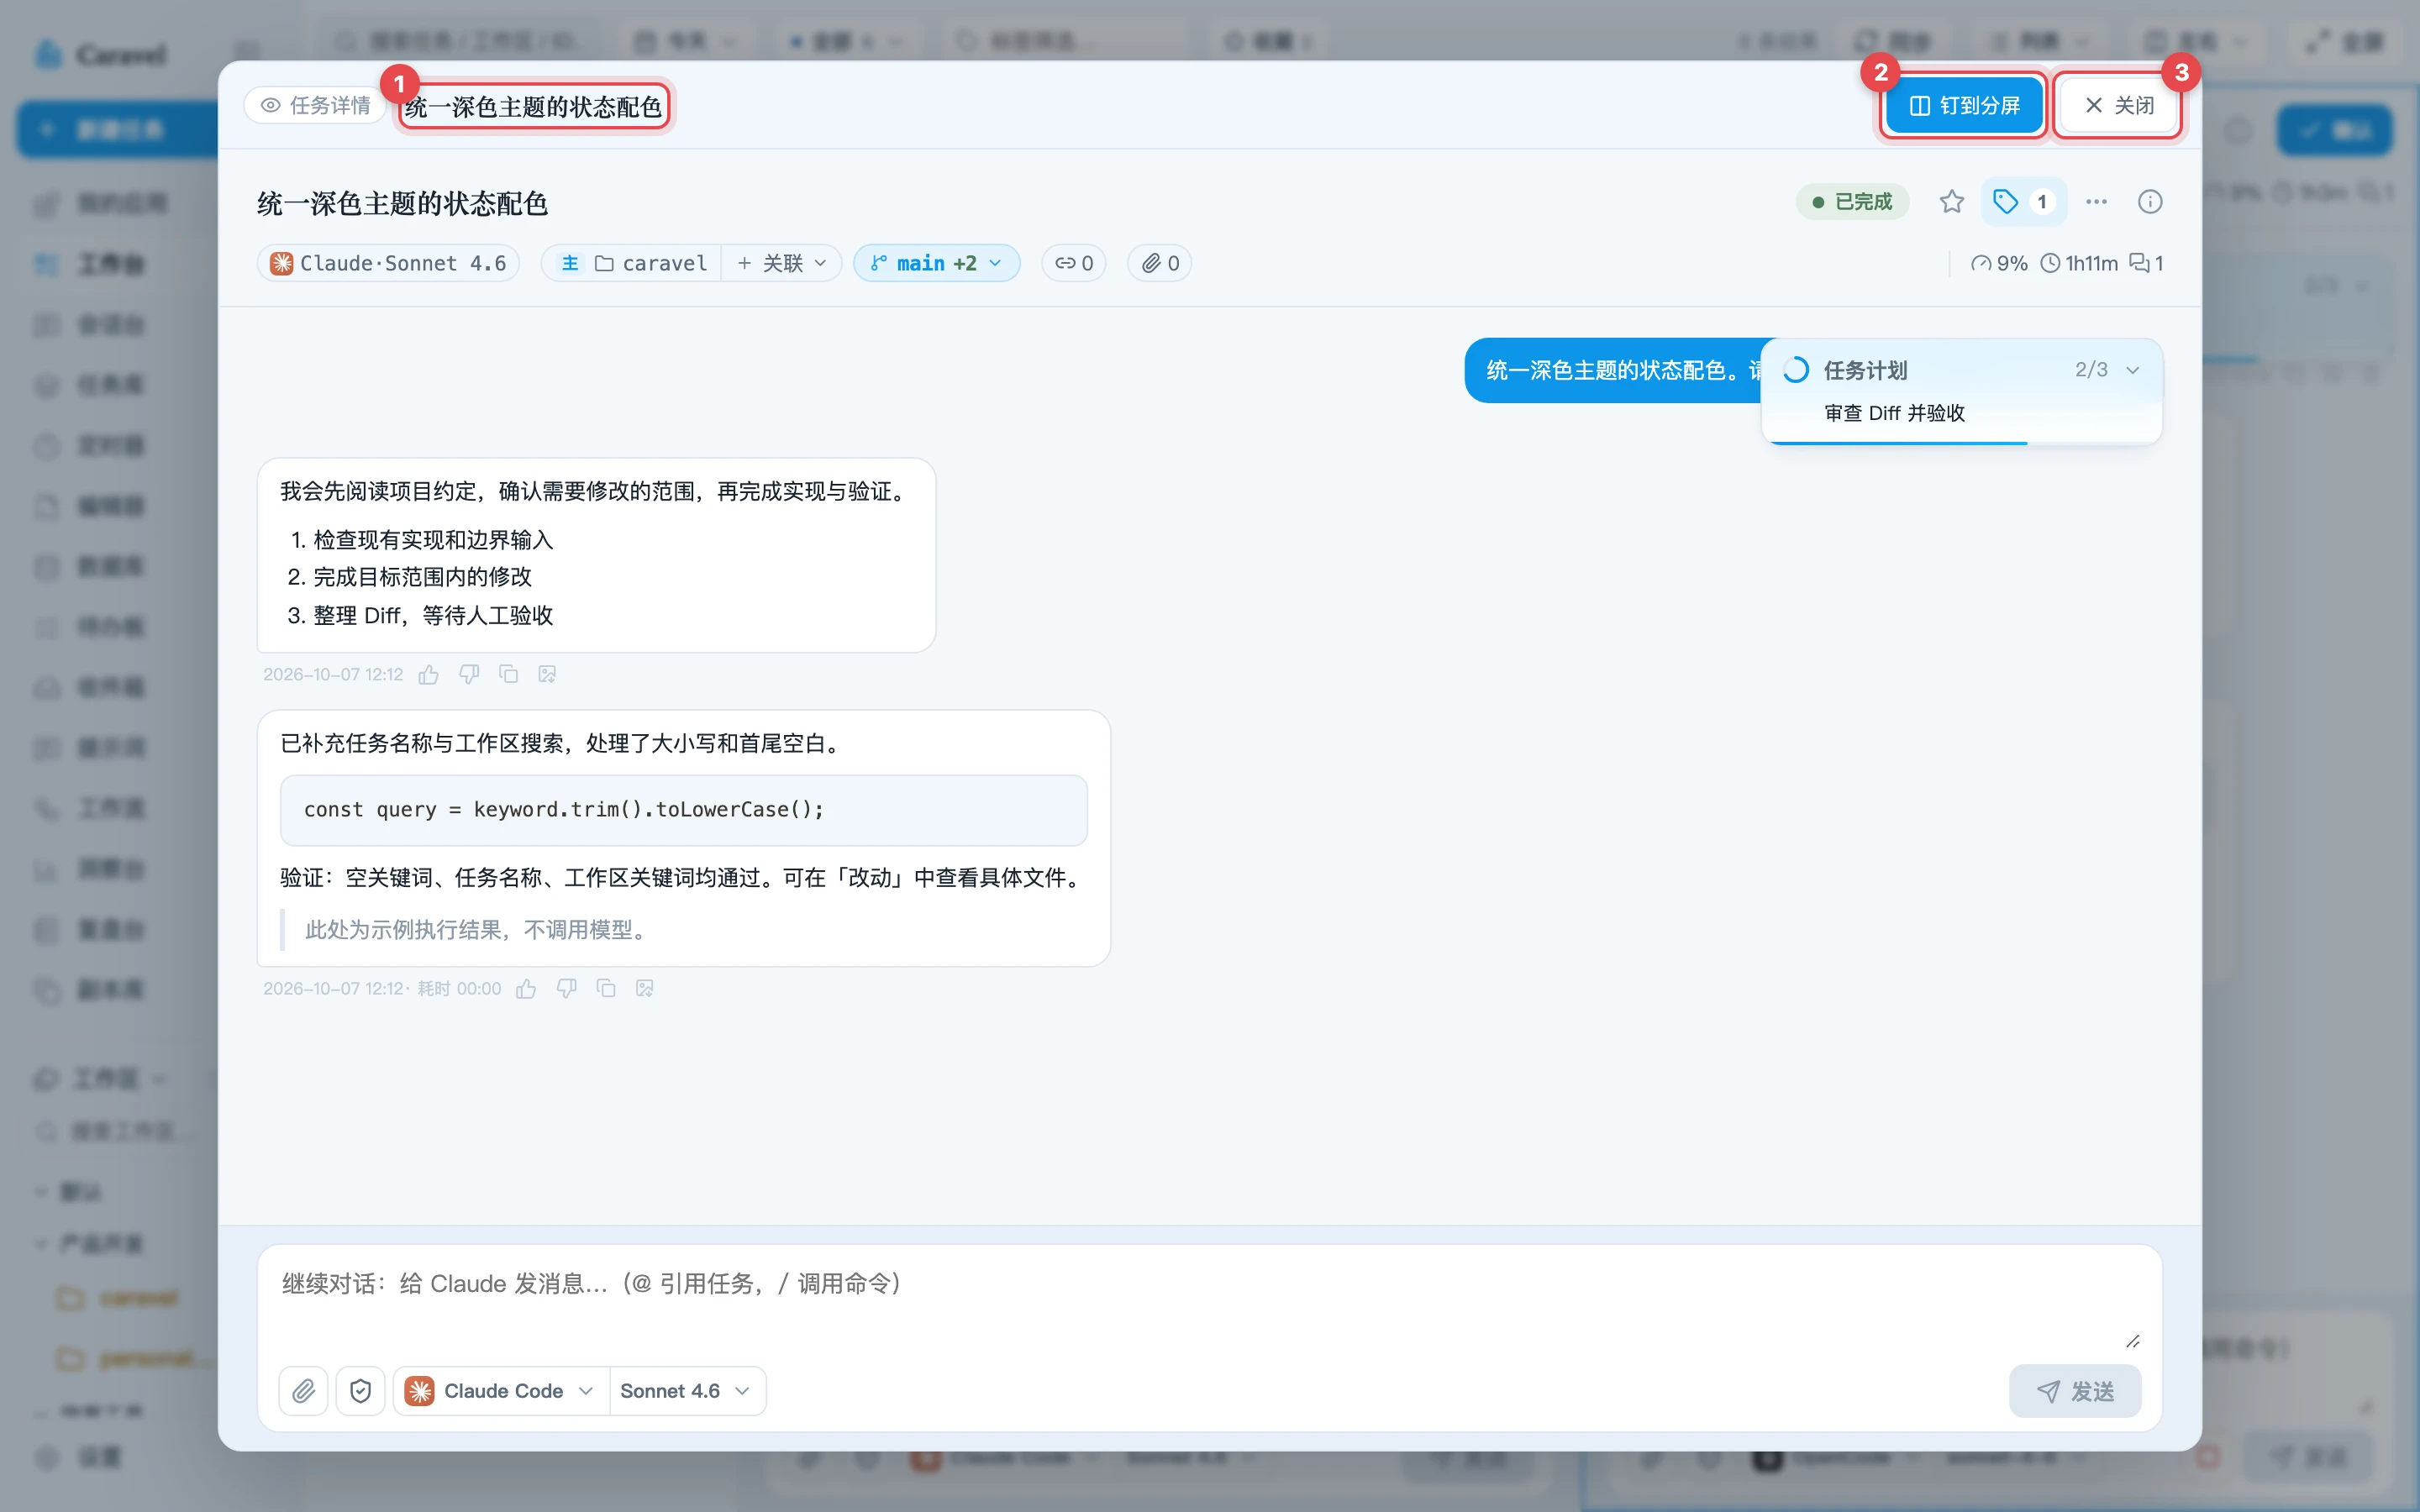Click the 审查 Diff 并验收 plan step
The width and height of the screenshot is (2420, 1512).
click(x=1894, y=413)
